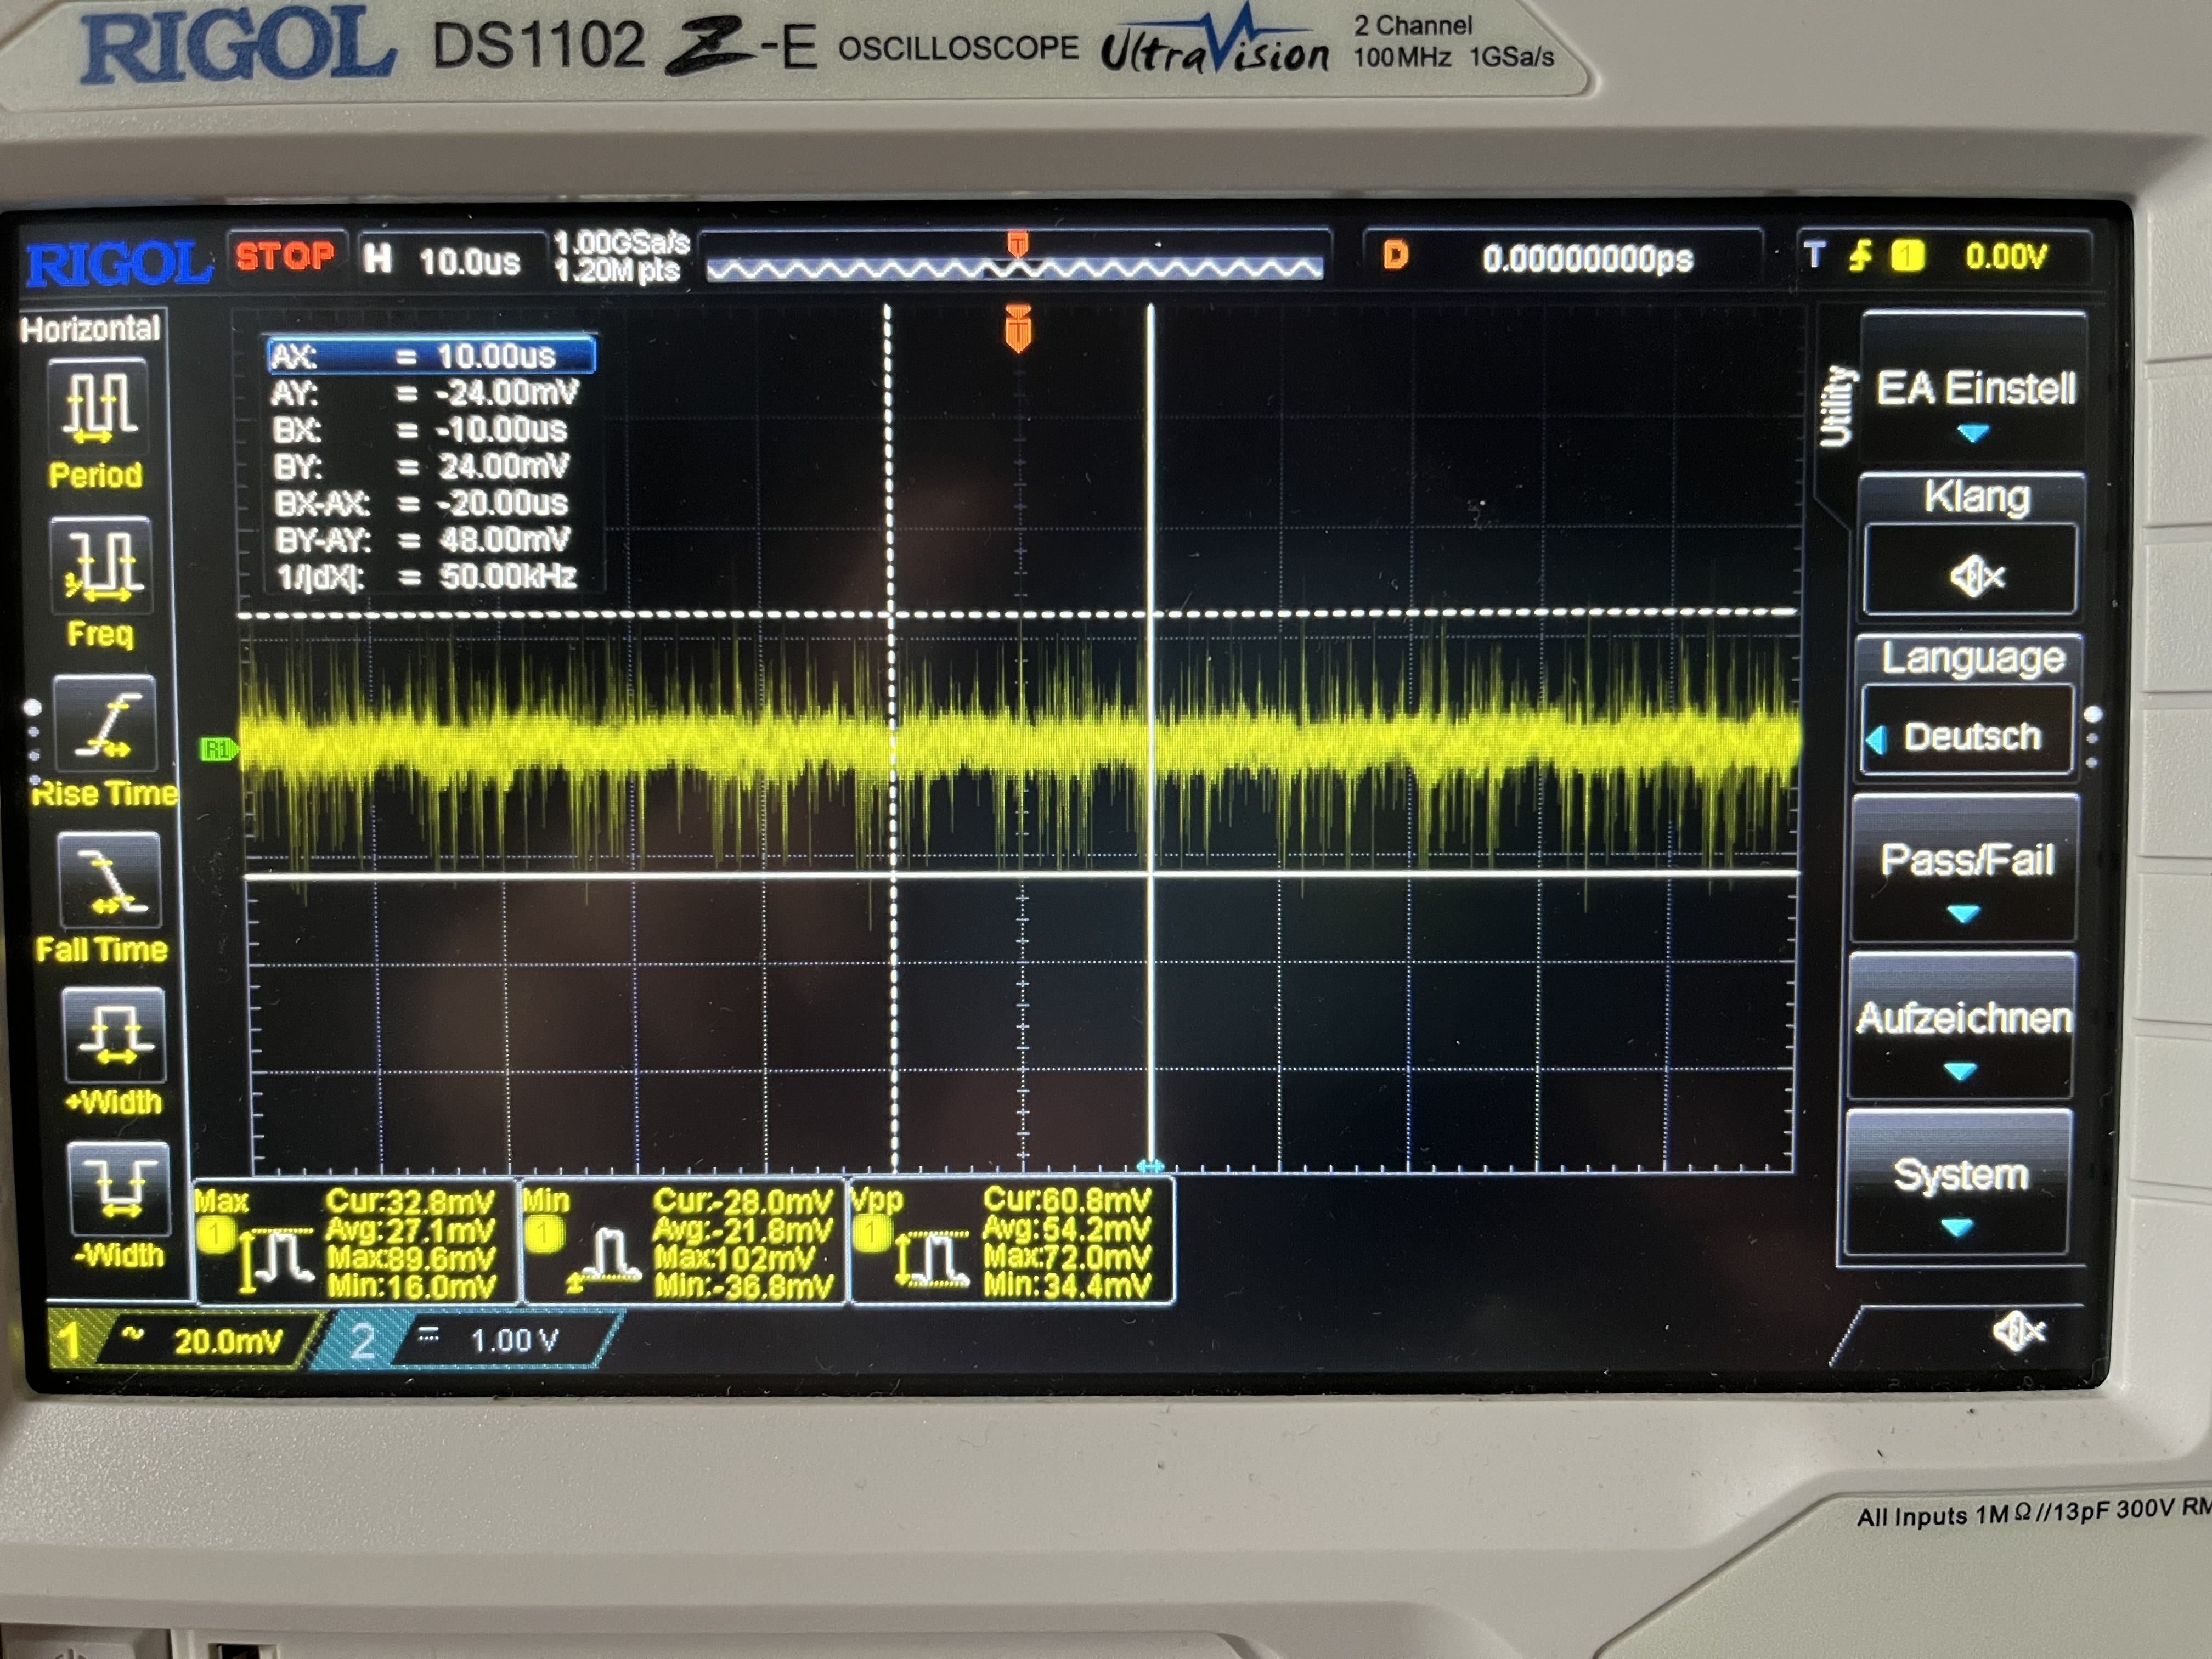Click the Vpp measurement result box

pyautogui.click(x=1011, y=1241)
